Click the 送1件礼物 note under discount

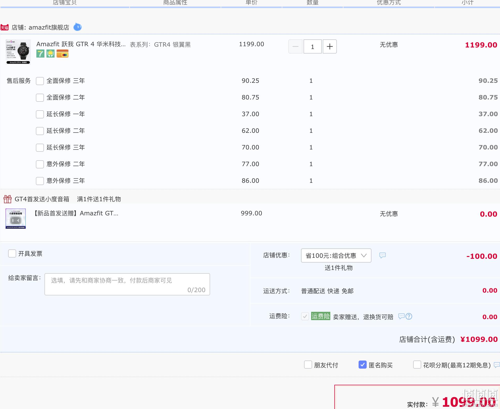coord(339,268)
